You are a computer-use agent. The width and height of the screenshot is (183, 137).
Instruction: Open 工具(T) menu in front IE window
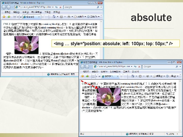coord(126,72)
